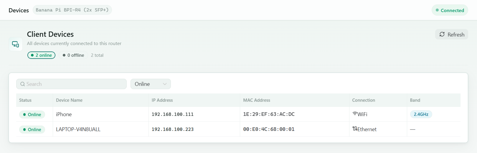Click the Refresh circular arrows icon

click(x=442, y=34)
